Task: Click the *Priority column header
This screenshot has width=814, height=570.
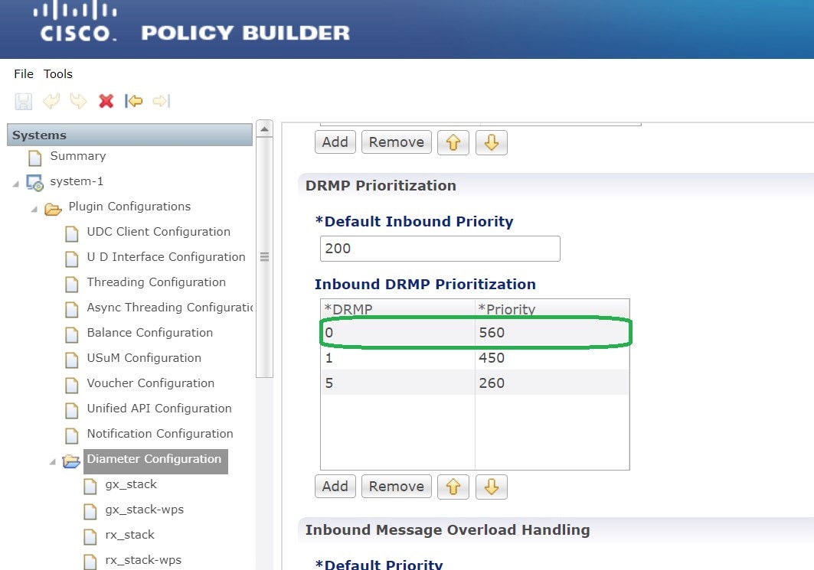Action: coord(552,308)
